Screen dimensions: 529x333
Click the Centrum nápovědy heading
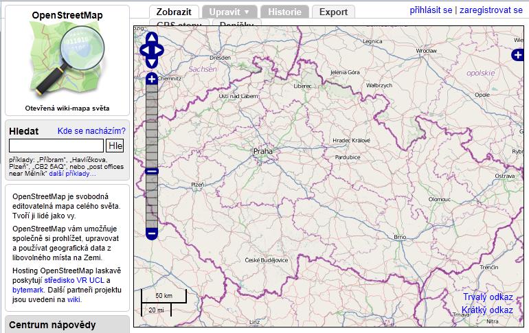point(52,325)
